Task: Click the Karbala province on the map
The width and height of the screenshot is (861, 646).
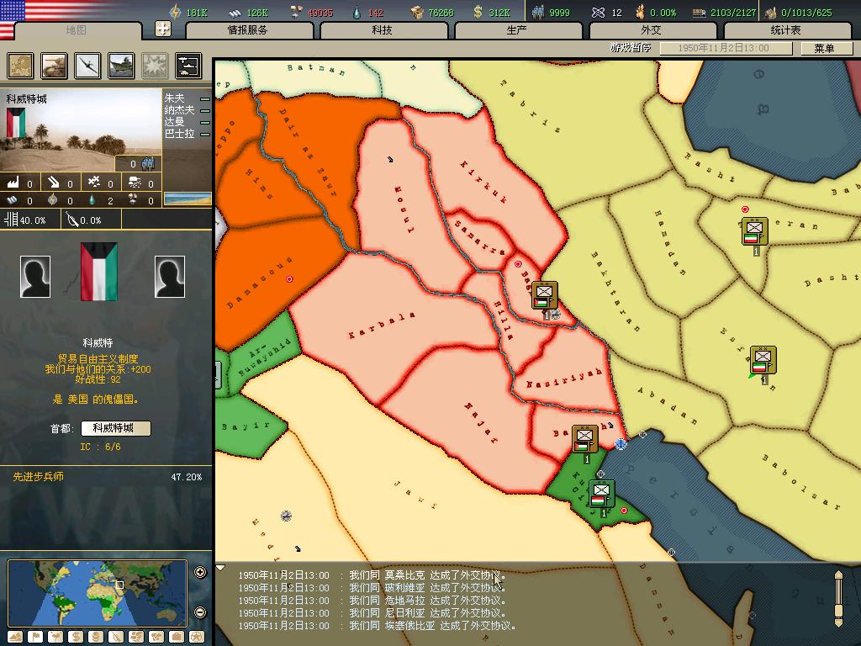Action: pos(384,324)
